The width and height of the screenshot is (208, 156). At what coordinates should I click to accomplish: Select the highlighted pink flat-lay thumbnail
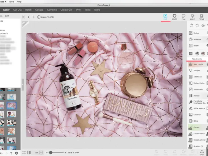[12, 105]
